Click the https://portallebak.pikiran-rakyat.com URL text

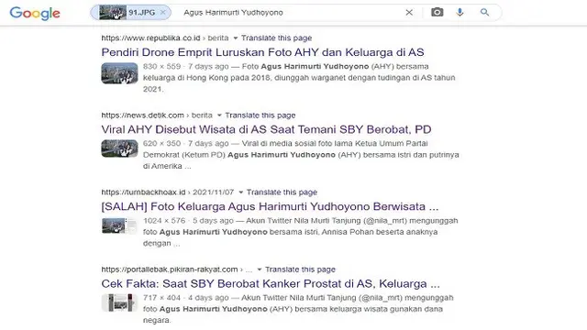pyautogui.click(x=170, y=269)
